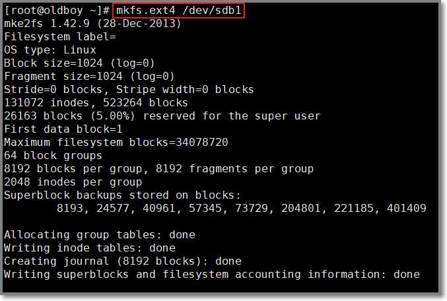Viewport: 447px width, 301px height.
Task: Click the 131072 inodes, 523264 blocks line
Action: point(96,102)
